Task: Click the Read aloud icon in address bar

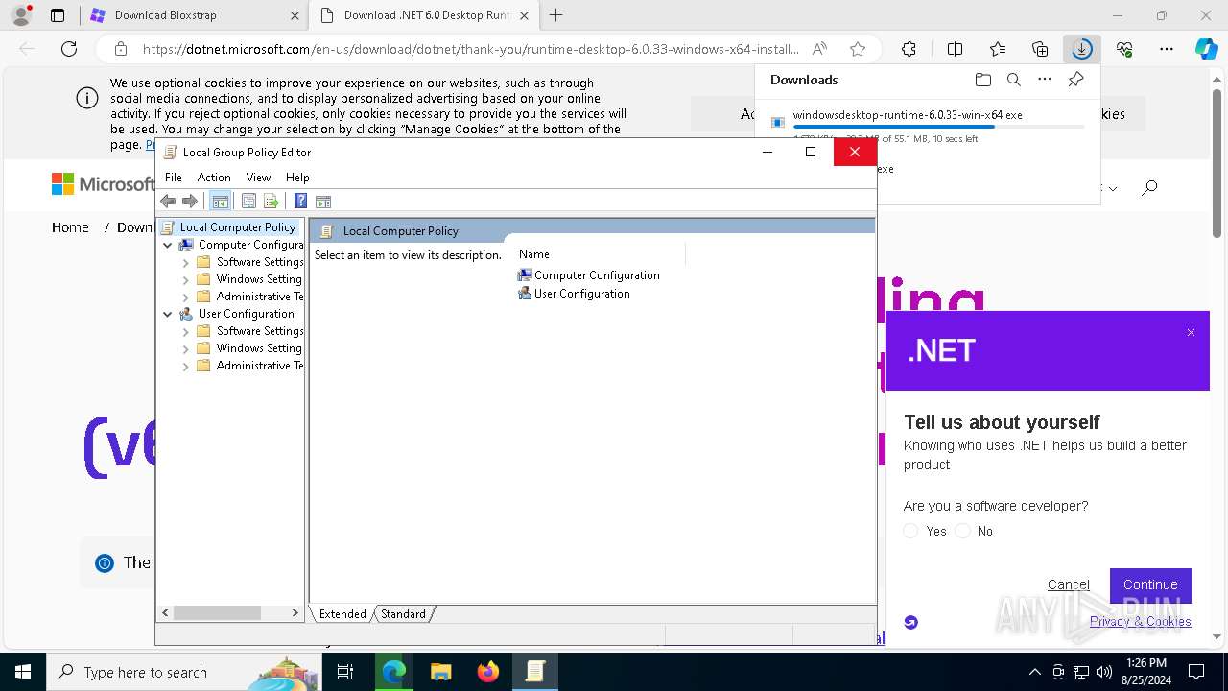Action: (819, 49)
